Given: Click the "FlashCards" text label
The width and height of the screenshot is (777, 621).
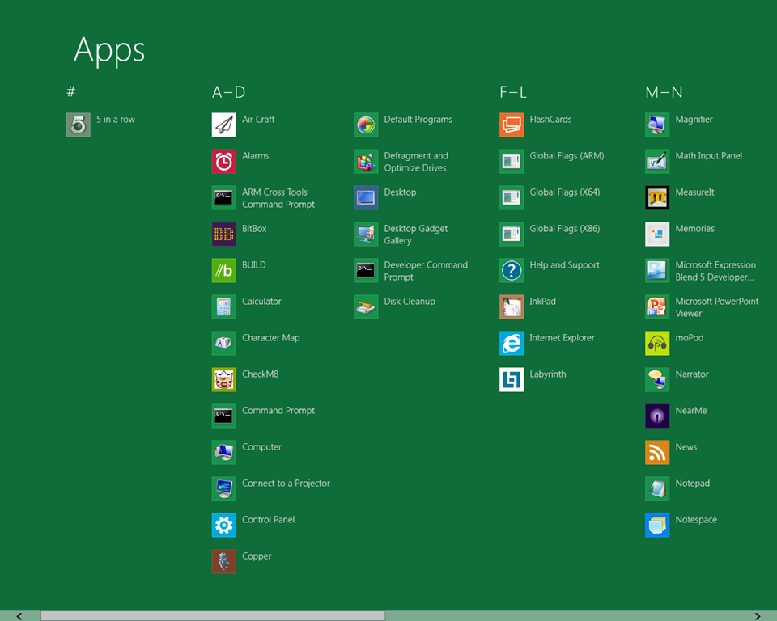Looking at the screenshot, I should [550, 120].
